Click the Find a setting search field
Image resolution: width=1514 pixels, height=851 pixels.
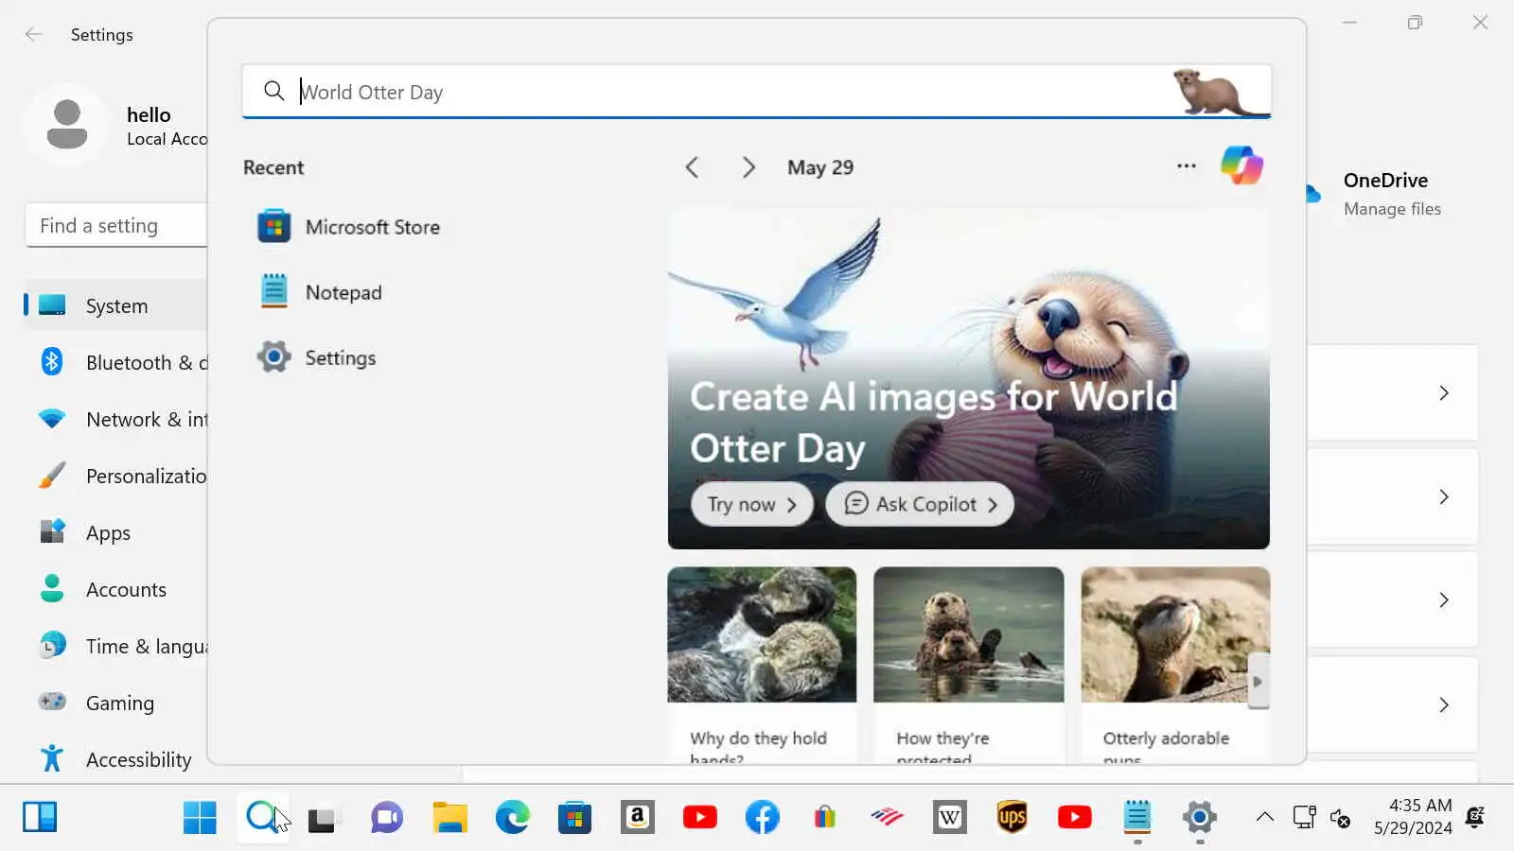point(115,226)
